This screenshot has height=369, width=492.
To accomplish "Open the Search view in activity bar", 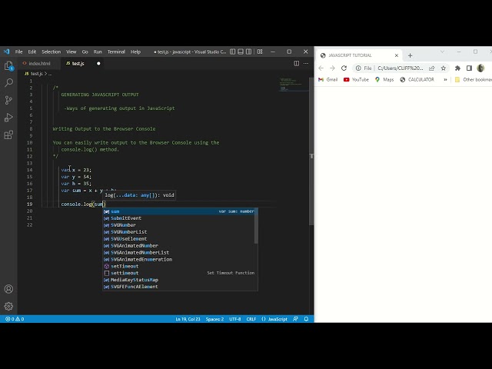I will (8, 82).
